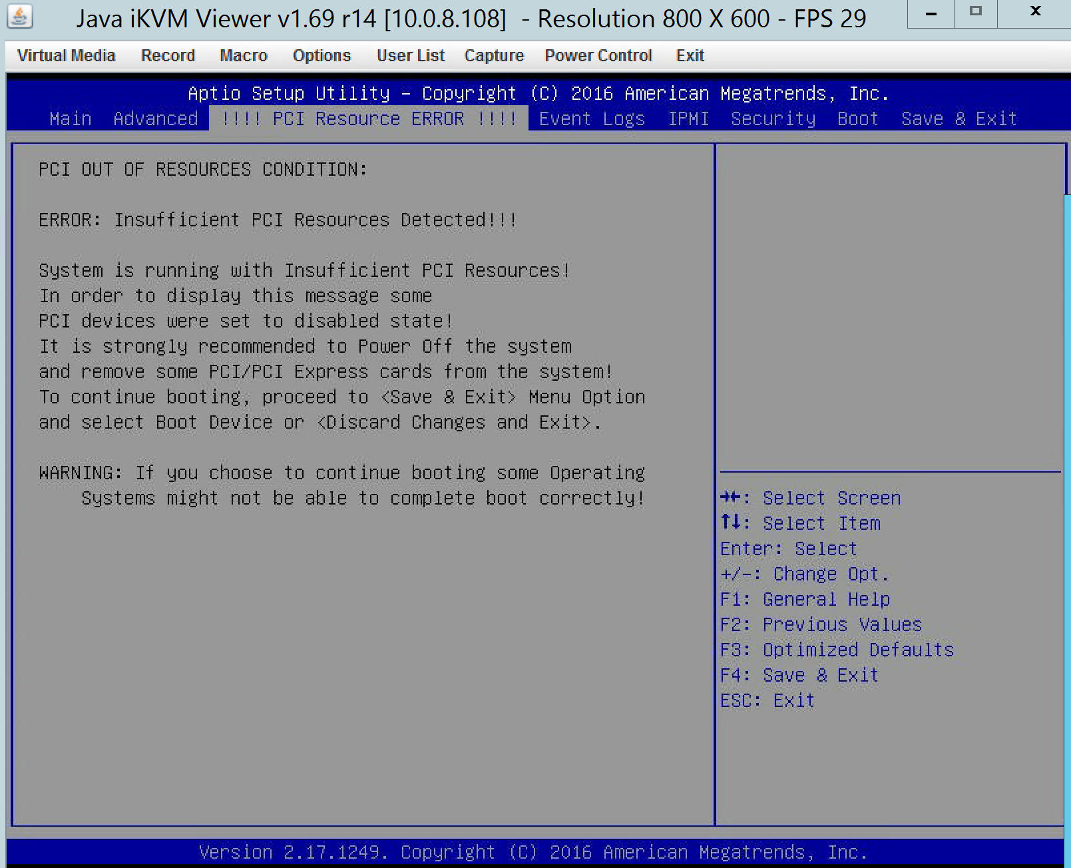Click 'In order to display this message some'
1071x868 pixels.
click(236, 296)
